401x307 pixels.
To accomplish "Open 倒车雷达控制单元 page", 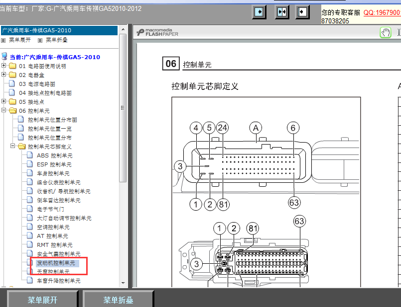I will (59, 200).
